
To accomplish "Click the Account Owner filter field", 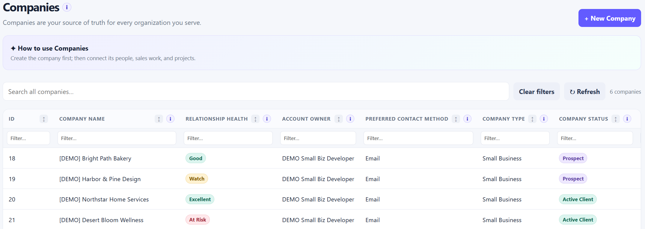I will tap(318, 138).
